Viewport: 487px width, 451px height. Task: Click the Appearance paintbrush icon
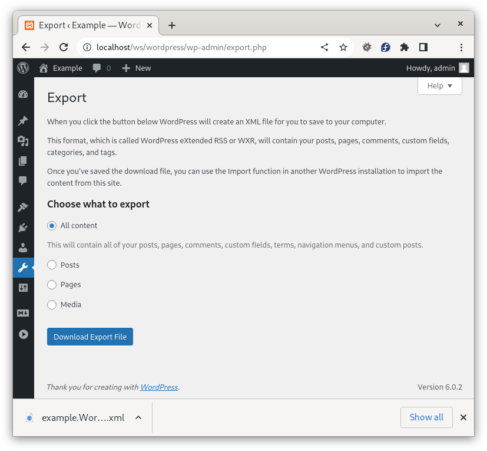(23, 208)
